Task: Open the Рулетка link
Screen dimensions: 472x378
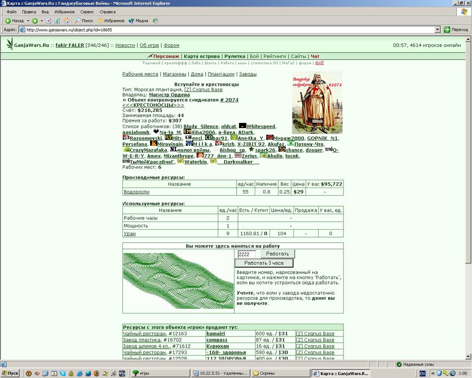Action: [x=235, y=56]
